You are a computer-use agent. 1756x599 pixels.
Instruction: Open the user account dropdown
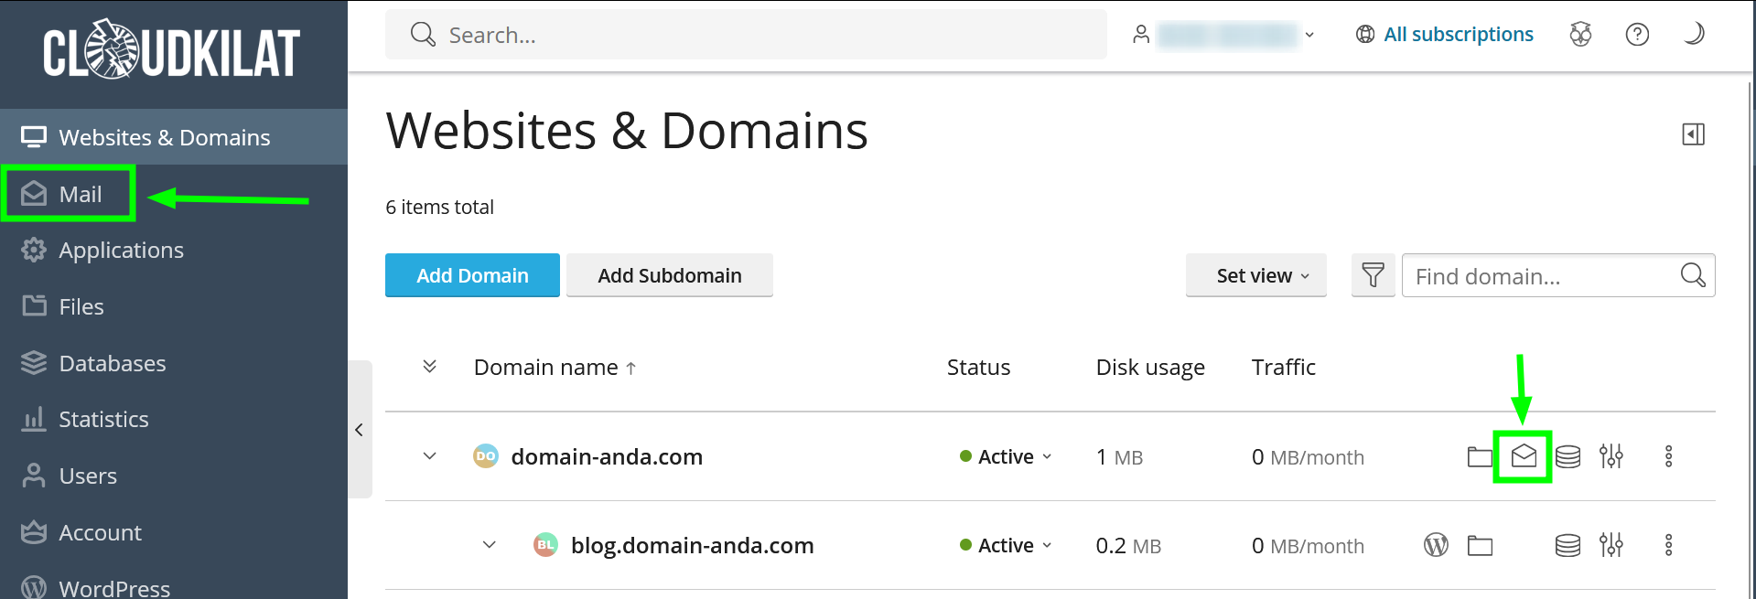pyautogui.click(x=1223, y=35)
